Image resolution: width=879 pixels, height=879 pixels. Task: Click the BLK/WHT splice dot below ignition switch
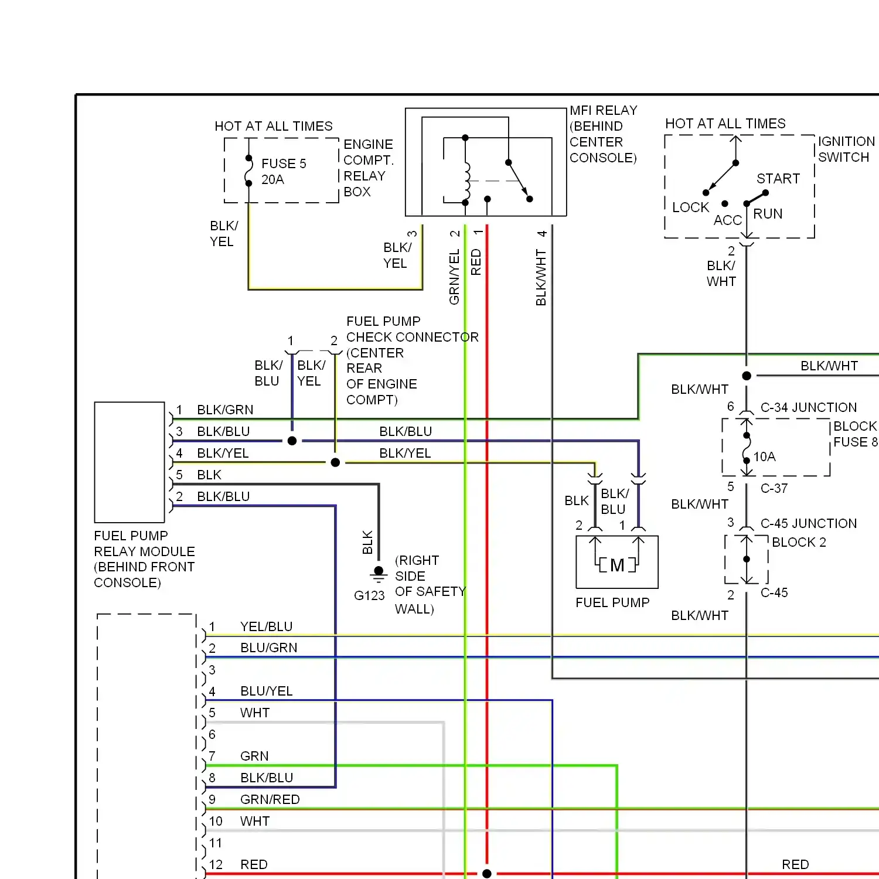[x=747, y=376]
